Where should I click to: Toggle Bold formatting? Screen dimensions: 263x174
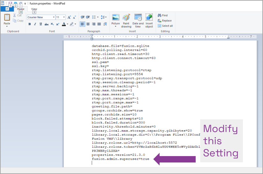coord(30,24)
